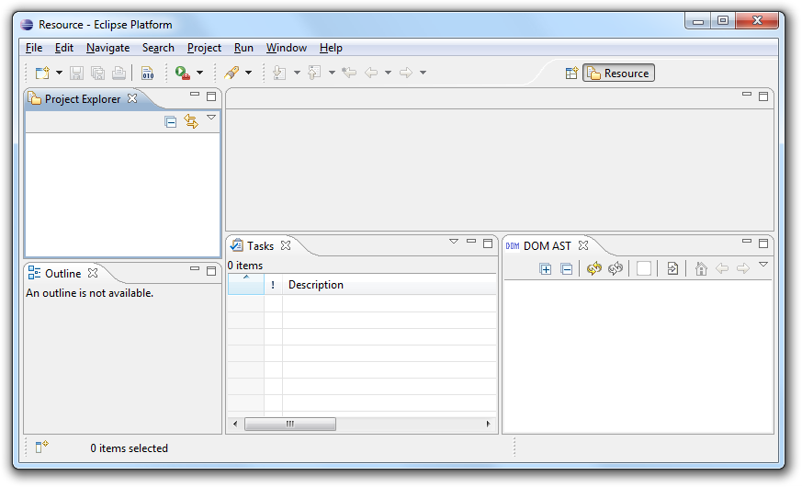
Task: Toggle Link with Editor in Project Explorer
Action: pyautogui.click(x=191, y=121)
